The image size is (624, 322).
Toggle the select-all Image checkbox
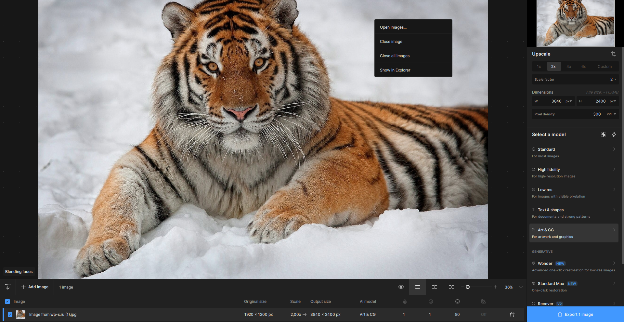[x=7, y=302]
